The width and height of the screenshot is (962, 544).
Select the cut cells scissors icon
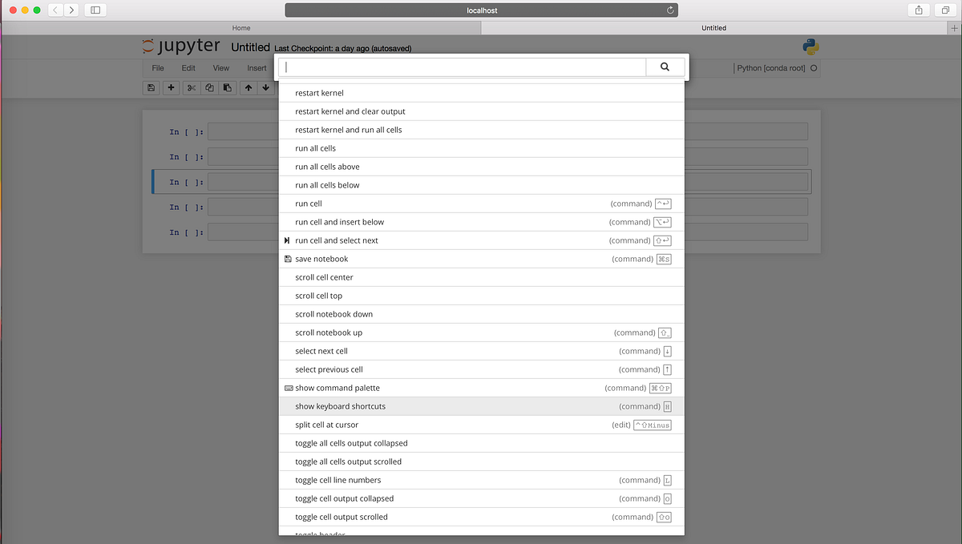point(191,87)
